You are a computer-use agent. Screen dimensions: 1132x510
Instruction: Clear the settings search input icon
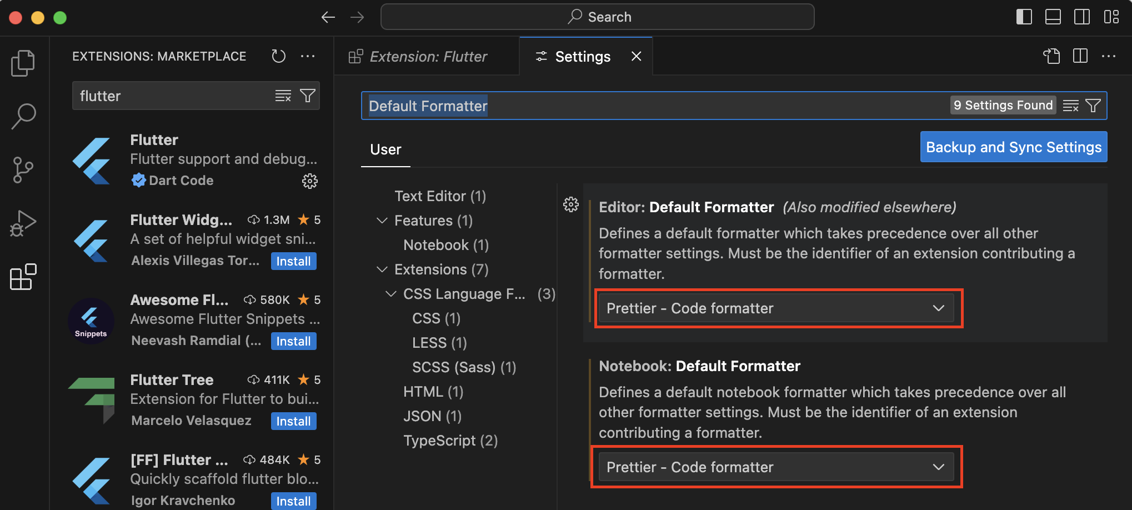click(1070, 106)
